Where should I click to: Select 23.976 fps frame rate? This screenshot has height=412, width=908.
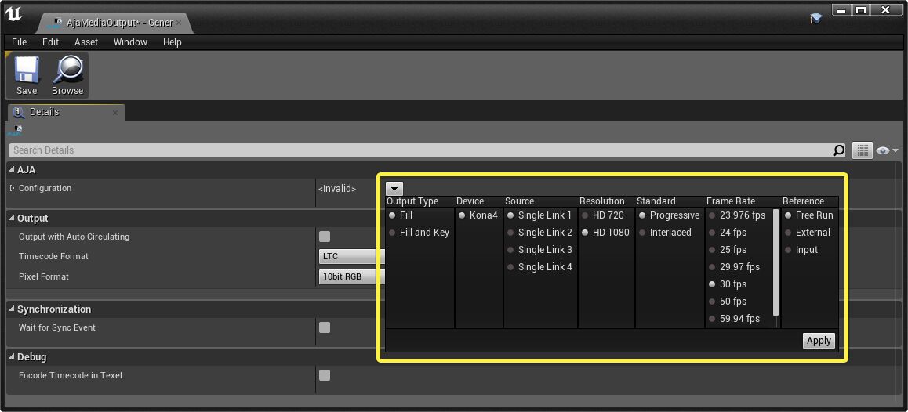(736, 215)
